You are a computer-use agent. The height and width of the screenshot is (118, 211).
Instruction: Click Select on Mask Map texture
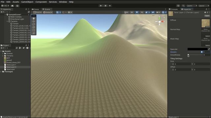207,46
